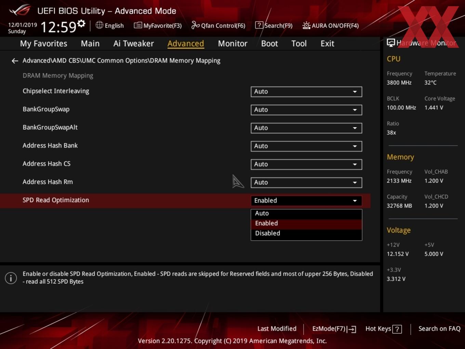Select the Address Hash Rm label
Viewport: 465px width, 349px height.
click(48, 182)
